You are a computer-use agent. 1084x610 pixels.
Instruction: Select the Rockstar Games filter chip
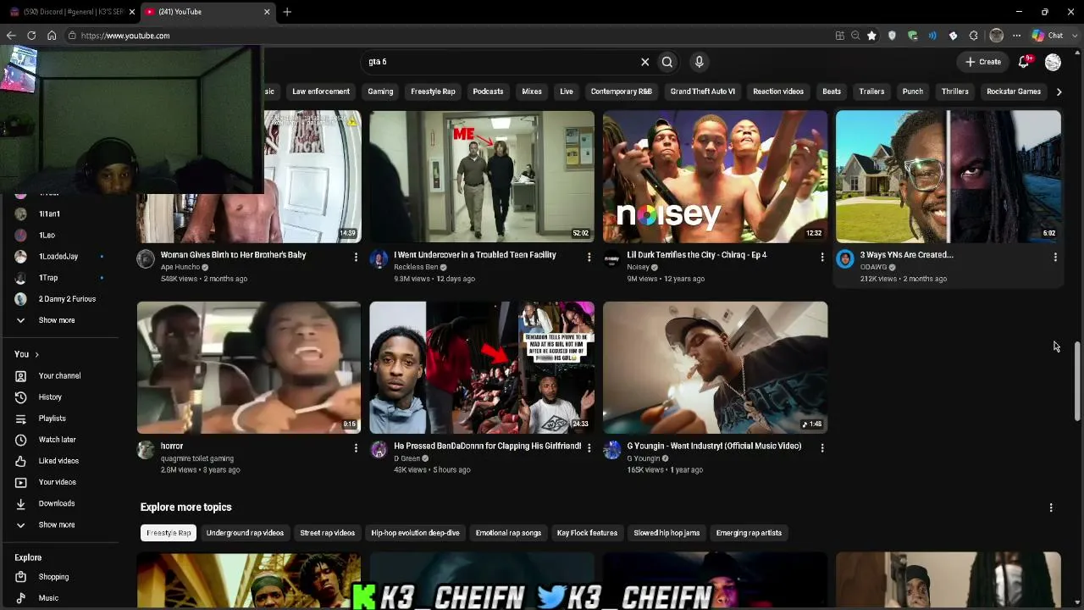pyautogui.click(x=1014, y=91)
